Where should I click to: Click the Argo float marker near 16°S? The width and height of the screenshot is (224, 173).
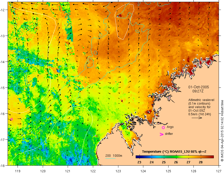(11, 119)
